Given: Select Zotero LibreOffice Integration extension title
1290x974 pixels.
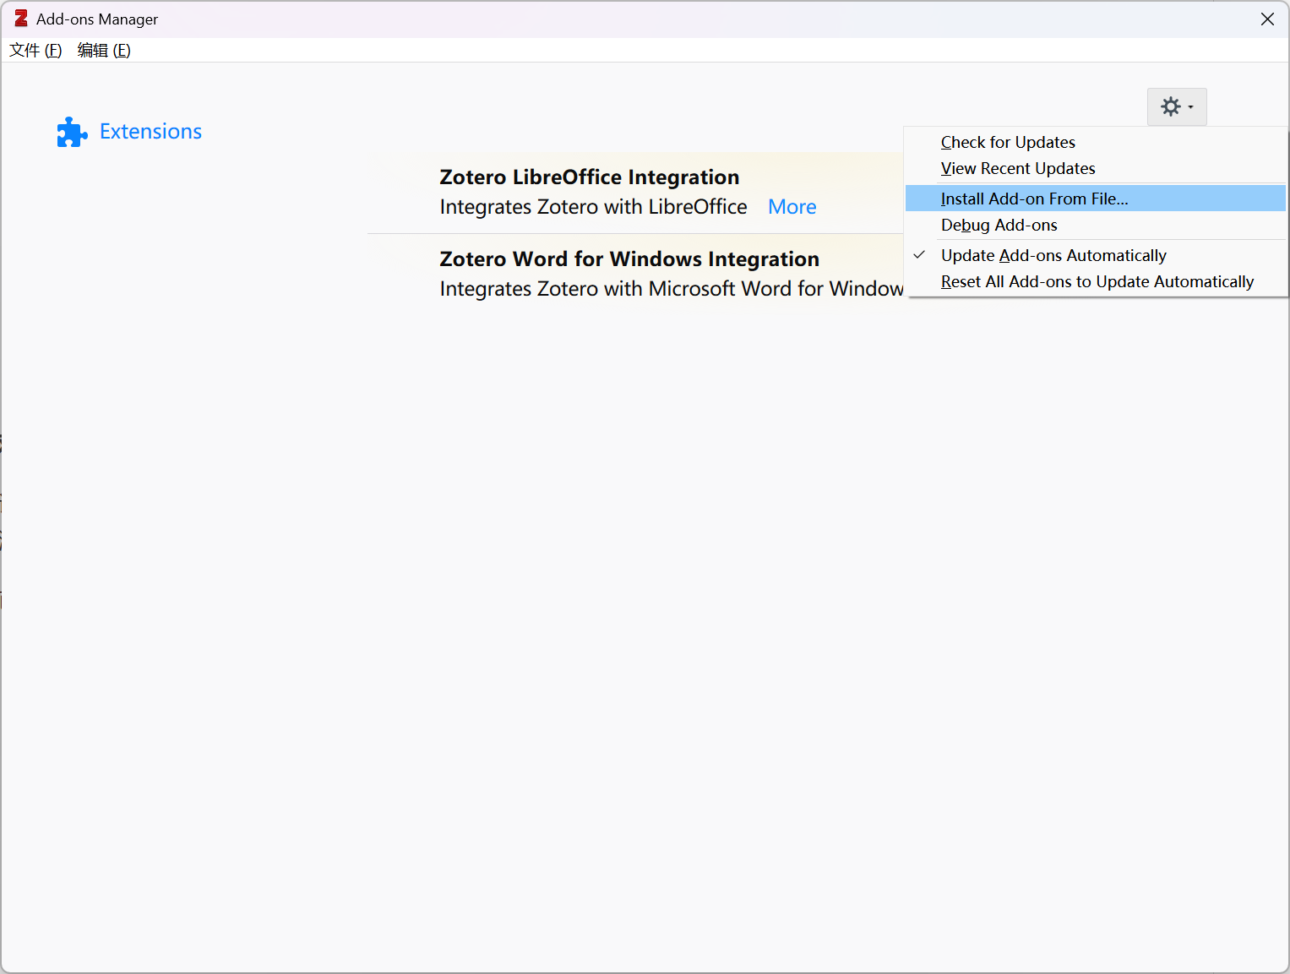Looking at the screenshot, I should click(590, 177).
